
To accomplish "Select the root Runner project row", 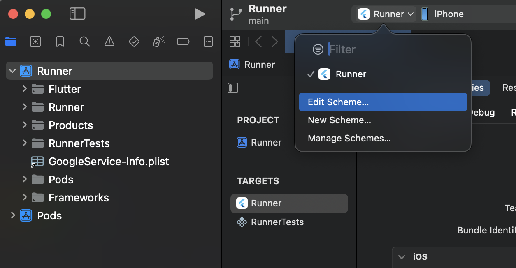I will pyautogui.click(x=109, y=71).
